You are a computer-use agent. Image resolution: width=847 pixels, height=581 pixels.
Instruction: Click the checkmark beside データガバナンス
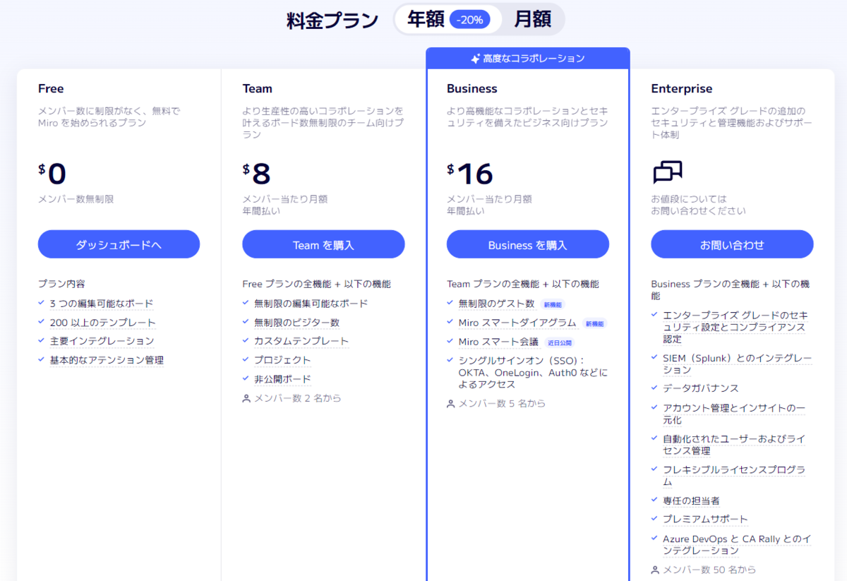click(x=655, y=388)
